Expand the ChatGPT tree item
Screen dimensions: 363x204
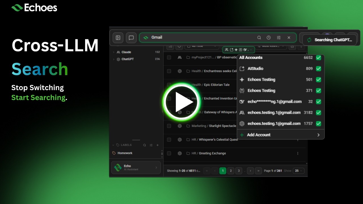point(114,59)
